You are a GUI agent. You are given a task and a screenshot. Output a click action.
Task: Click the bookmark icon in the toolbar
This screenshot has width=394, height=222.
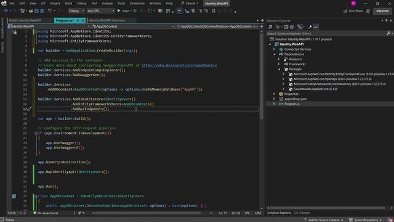pyautogui.click(x=214, y=11)
